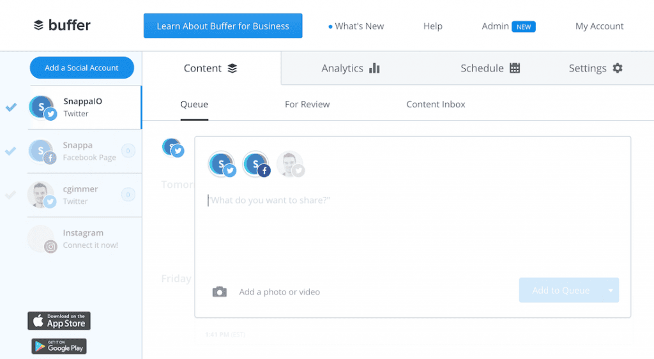The width and height of the screenshot is (654, 359).
Task: Toggle the Snappa Facebook Page checkmark
Action: coord(11,151)
